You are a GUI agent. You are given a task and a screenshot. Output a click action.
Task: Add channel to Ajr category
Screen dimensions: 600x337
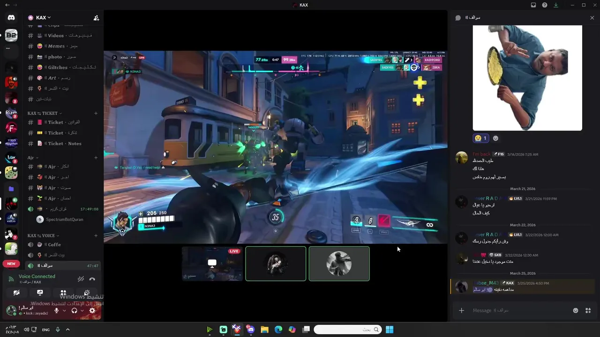tap(96, 158)
